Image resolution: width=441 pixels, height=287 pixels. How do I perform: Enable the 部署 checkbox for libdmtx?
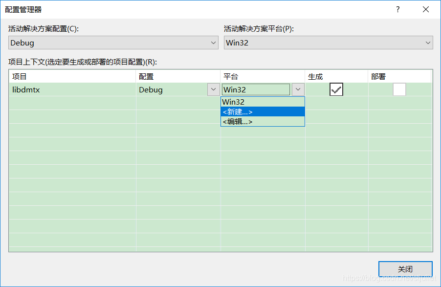coord(399,89)
